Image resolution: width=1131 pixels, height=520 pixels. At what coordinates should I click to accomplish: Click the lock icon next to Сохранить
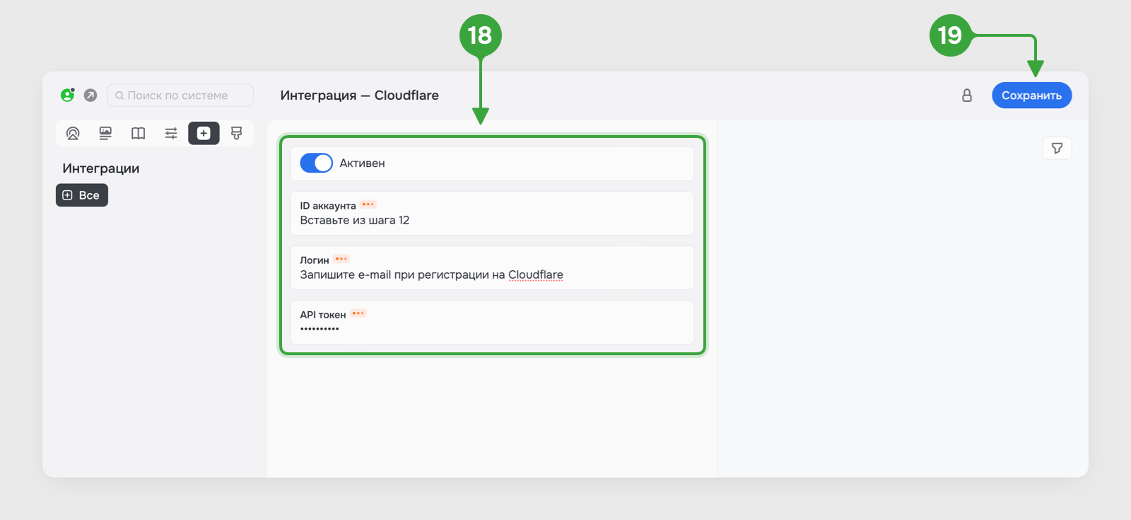(967, 96)
